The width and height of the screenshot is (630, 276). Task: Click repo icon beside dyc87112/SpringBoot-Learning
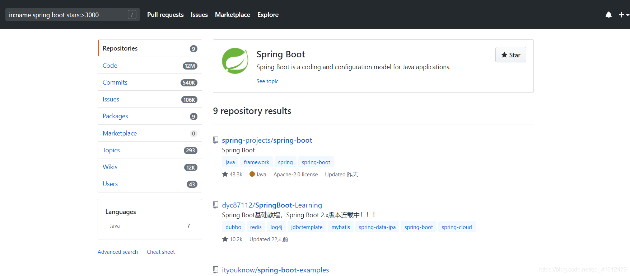[215, 205]
